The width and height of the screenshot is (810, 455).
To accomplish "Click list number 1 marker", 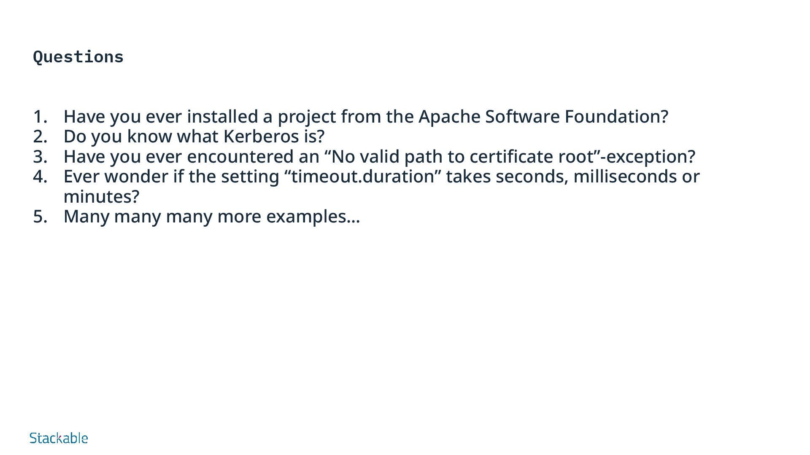I will click(40, 117).
